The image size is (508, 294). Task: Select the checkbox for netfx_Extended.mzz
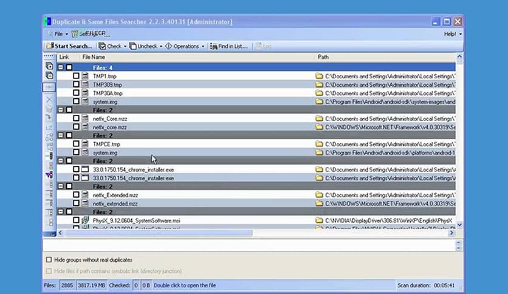(76, 194)
